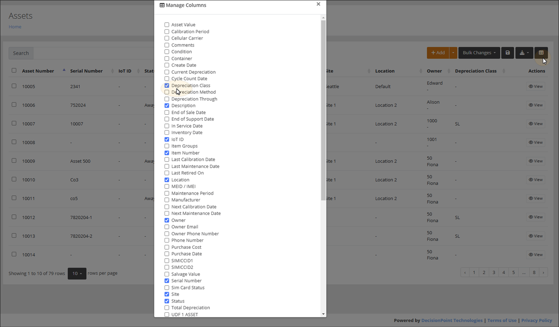Click serial number cell 7820204-1
The height and width of the screenshot is (327, 559).
click(x=81, y=217)
